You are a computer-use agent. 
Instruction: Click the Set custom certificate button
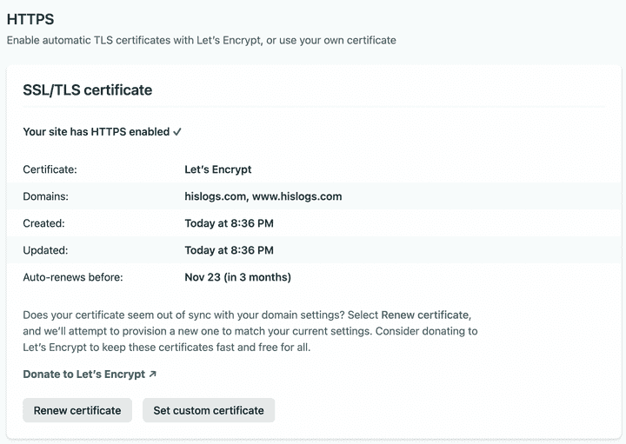pos(209,410)
